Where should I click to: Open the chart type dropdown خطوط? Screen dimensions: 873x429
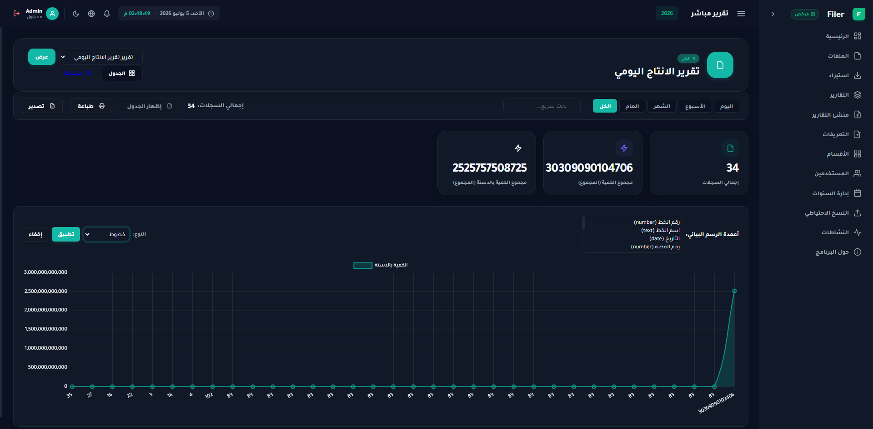pyautogui.click(x=106, y=234)
